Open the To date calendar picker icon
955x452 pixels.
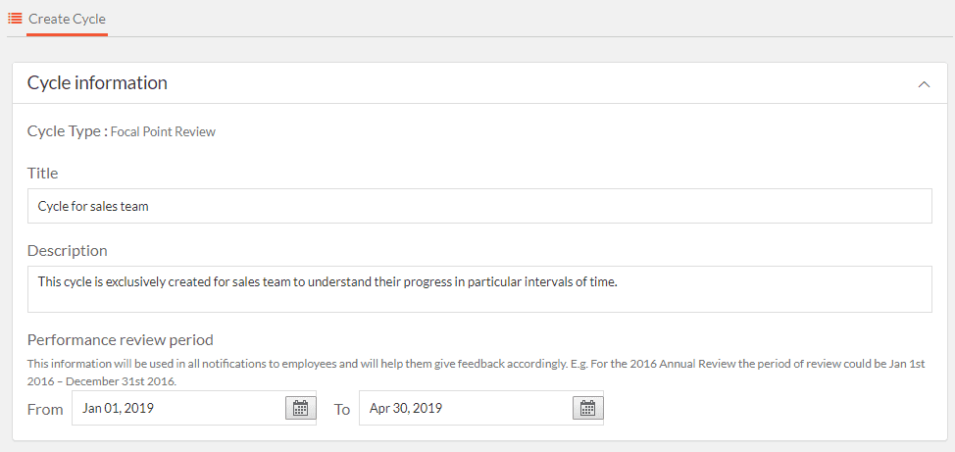[587, 408]
